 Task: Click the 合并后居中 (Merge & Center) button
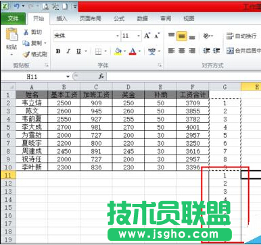[243, 51]
